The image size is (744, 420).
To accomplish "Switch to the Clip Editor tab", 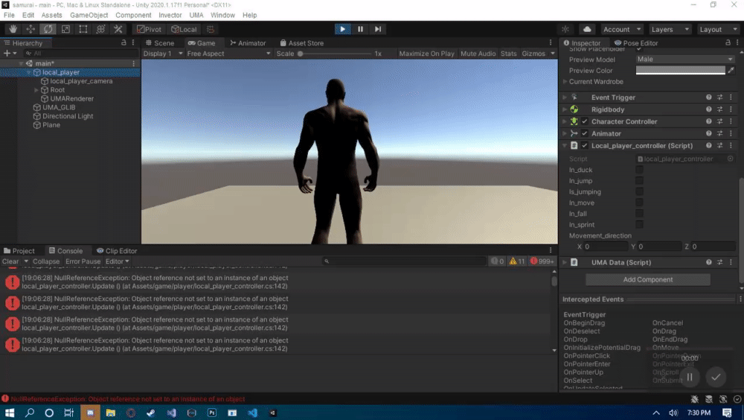I will point(117,251).
